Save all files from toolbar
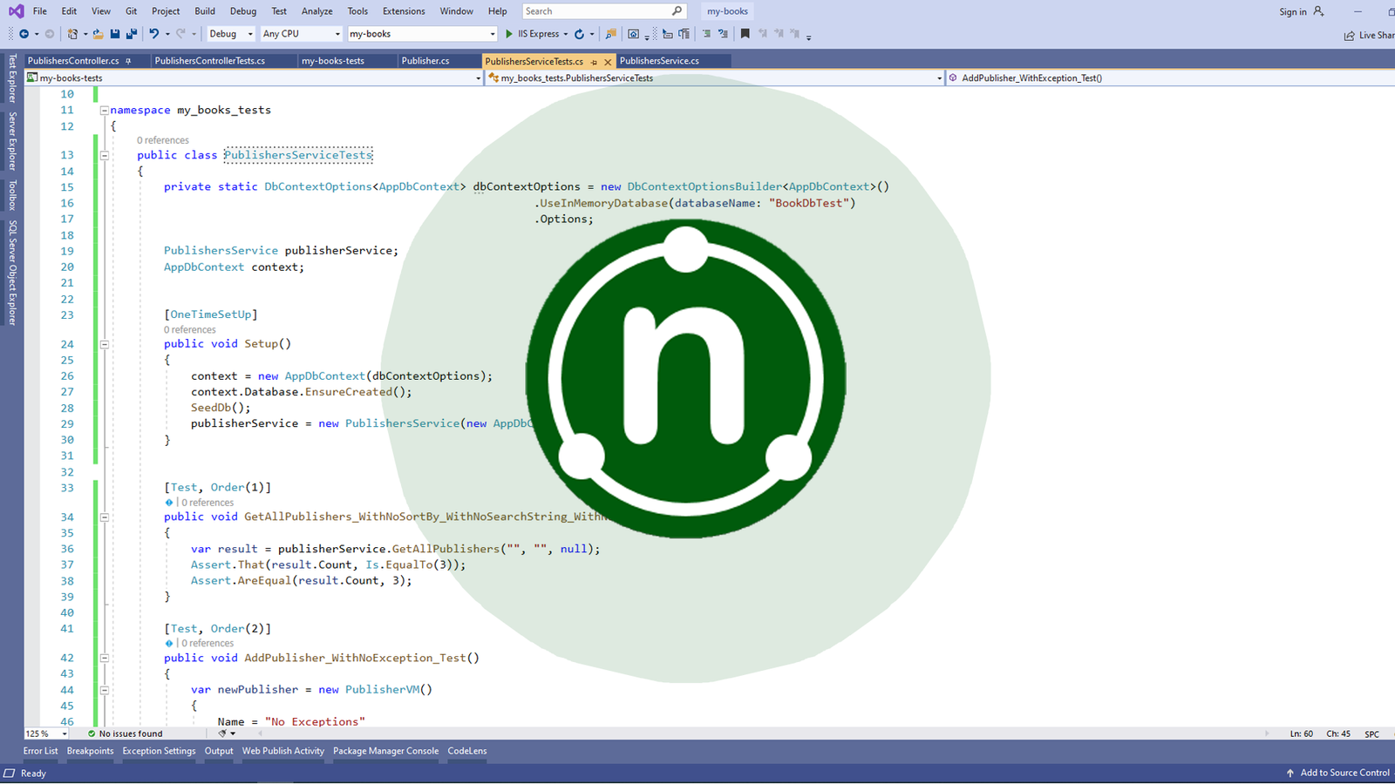The width and height of the screenshot is (1395, 784). 132,34
